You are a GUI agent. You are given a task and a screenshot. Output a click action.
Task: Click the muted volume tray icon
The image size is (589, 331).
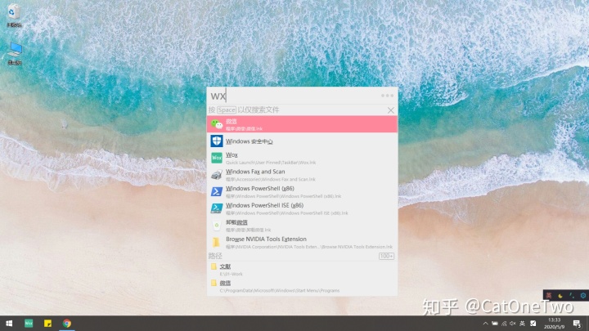(x=513, y=324)
